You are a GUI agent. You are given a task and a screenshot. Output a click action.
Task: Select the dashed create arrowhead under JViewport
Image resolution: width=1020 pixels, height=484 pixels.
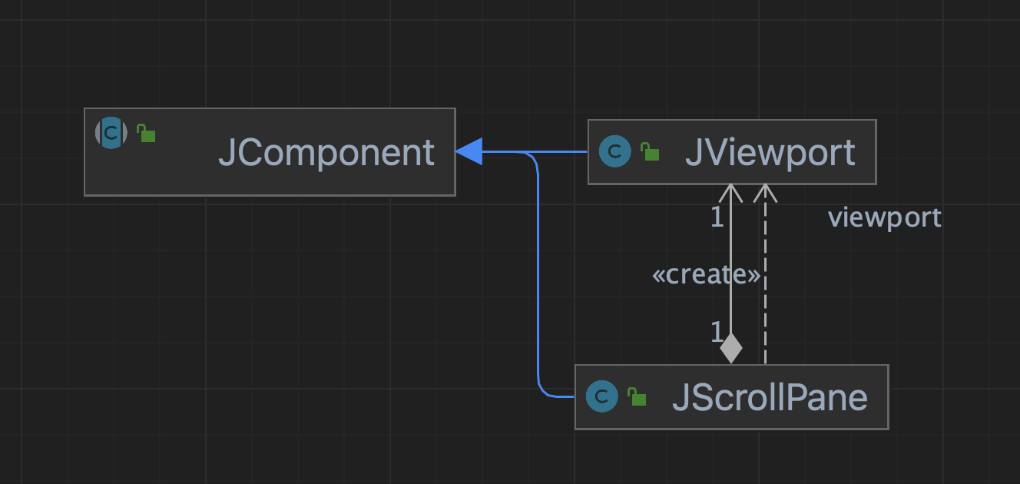click(765, 192)
